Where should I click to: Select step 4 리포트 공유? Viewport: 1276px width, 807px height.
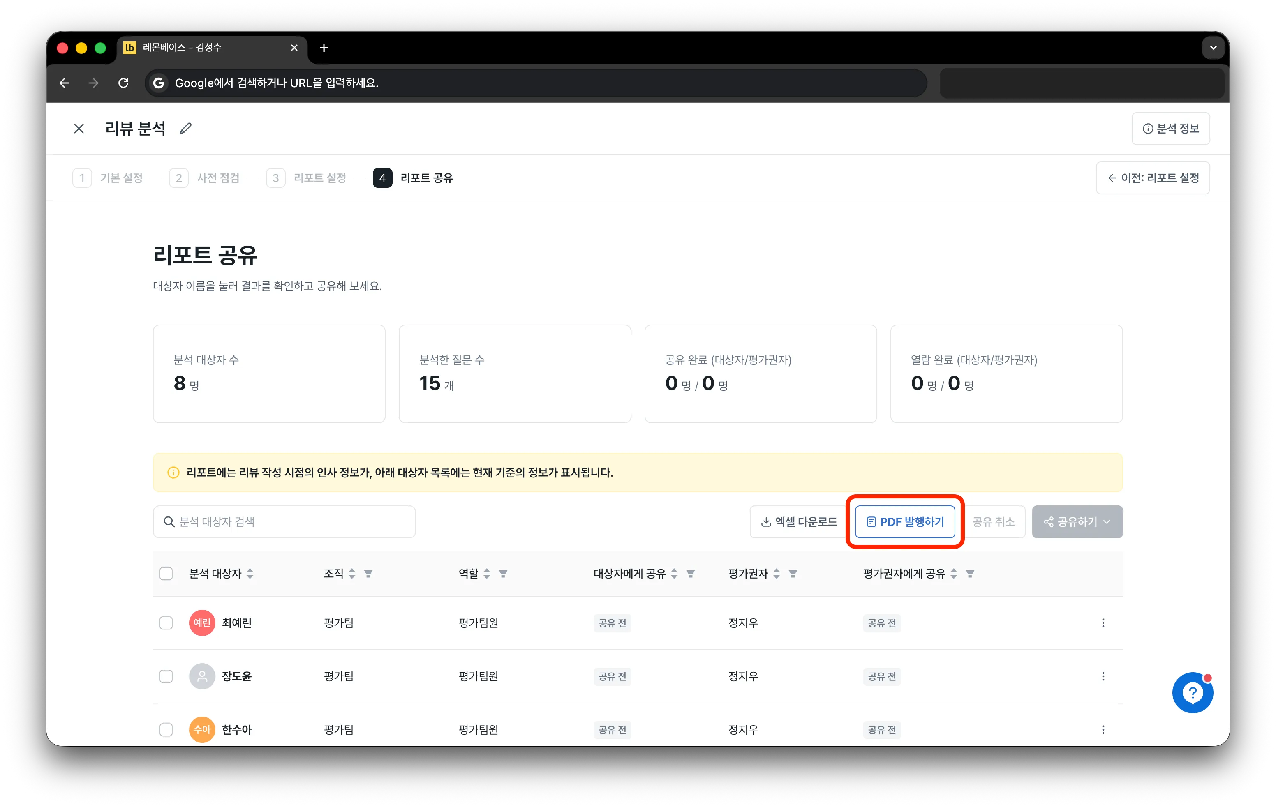[x=413, y=178]
